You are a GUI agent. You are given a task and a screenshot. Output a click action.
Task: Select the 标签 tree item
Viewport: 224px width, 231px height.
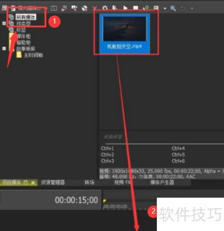click(x=21, y=30)
